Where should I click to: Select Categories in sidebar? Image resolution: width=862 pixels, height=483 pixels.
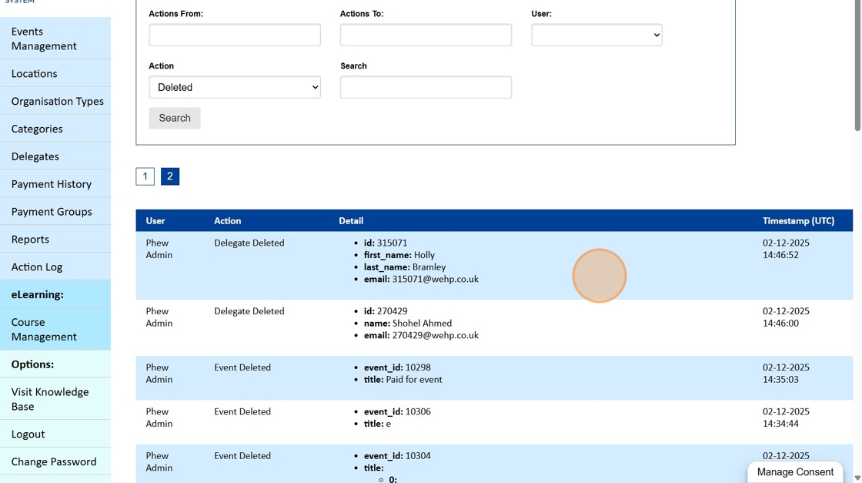(x=37, y=129)
